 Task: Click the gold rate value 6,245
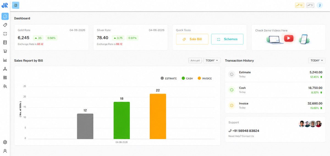click(23, 38)
